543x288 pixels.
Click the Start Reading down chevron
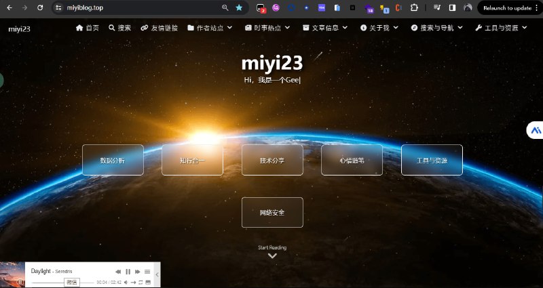click(272, 255)
